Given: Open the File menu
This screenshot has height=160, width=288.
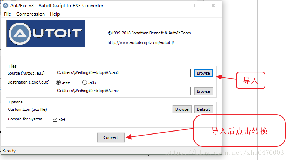Looking at the screenshot, I should pos(7,14).
